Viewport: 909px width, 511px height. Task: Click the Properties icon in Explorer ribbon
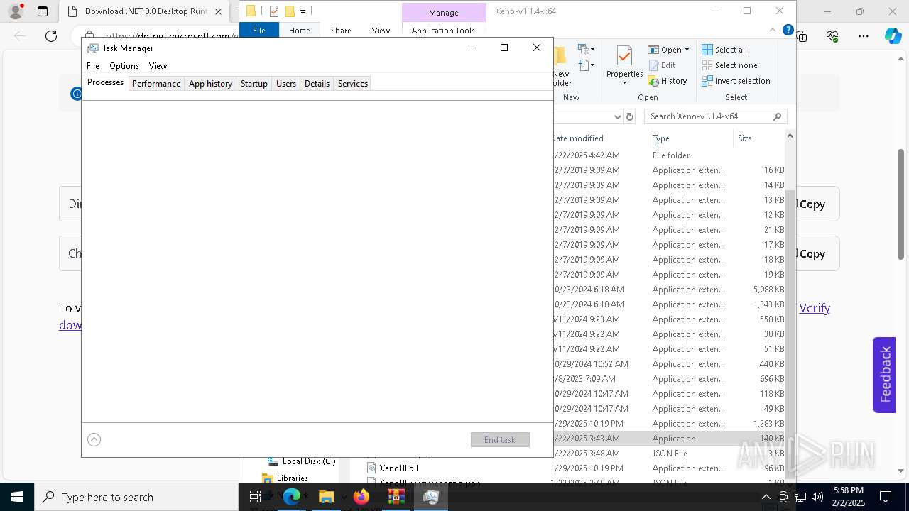pyautogui.click(x=624, y=57)
